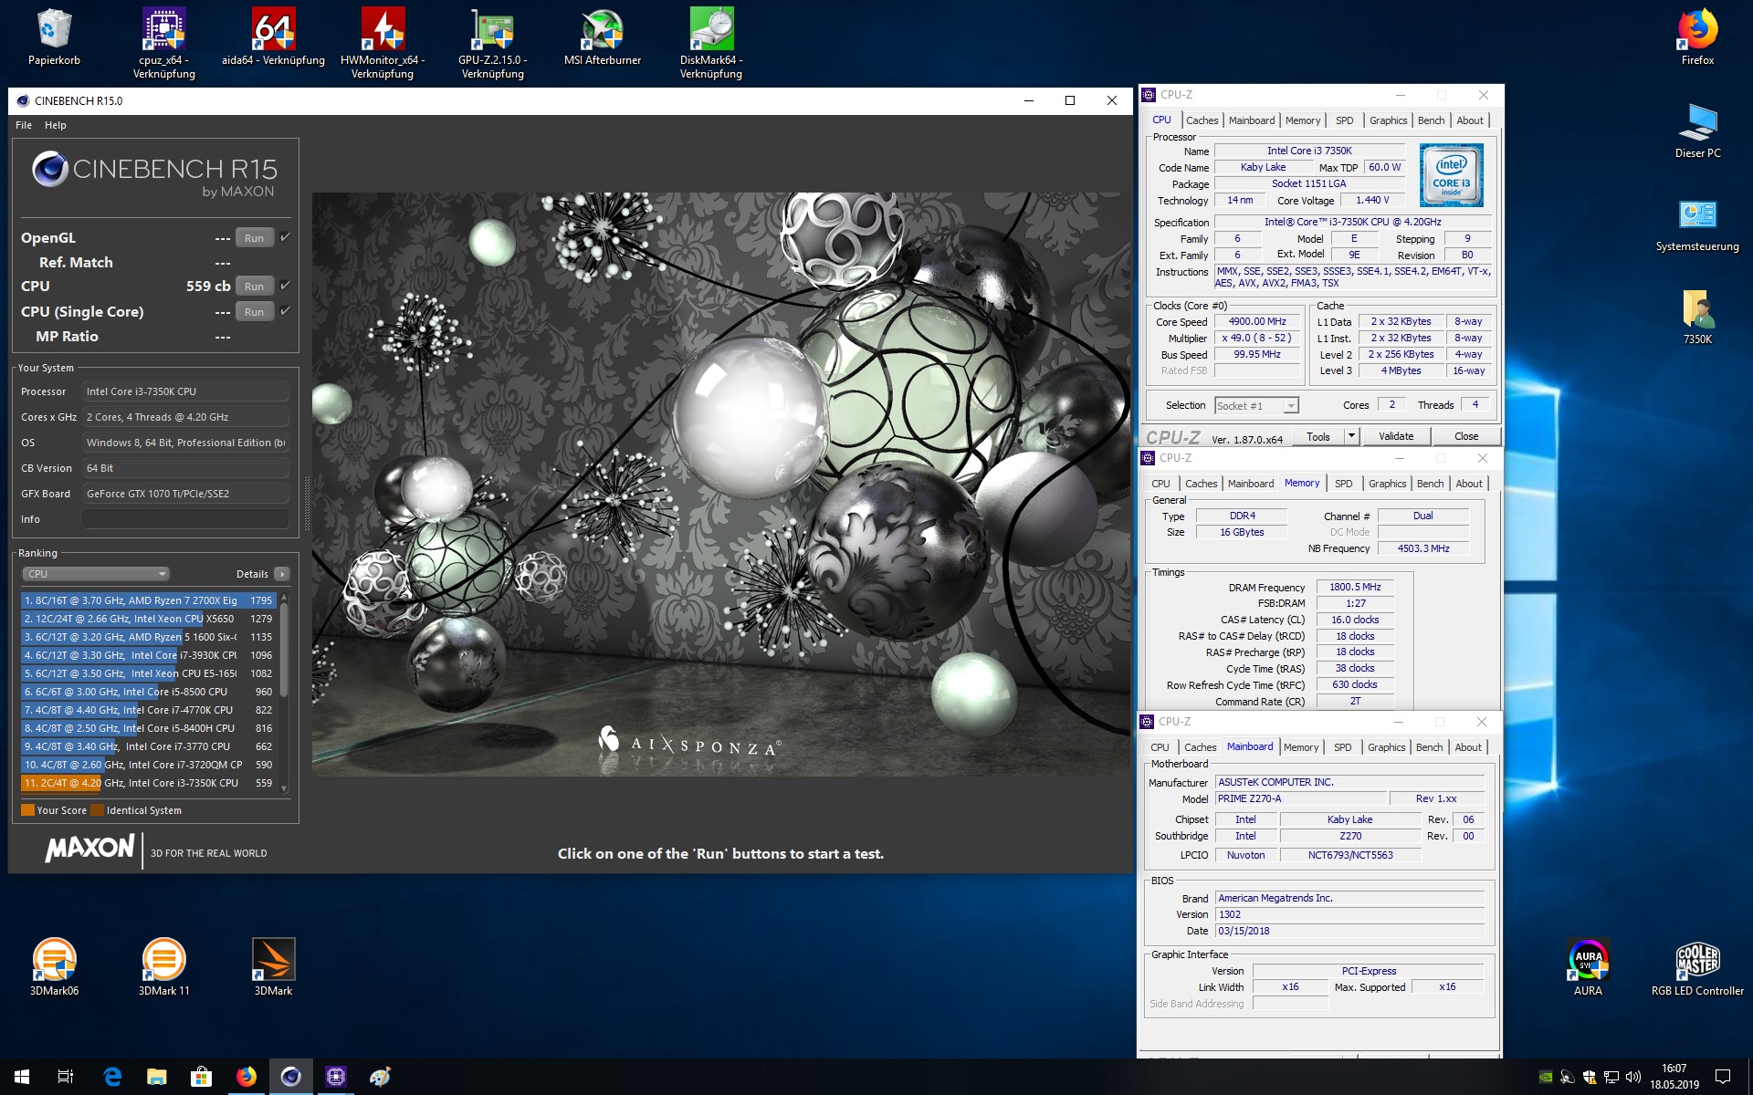The width and height of the screenshot is (1753, 1095).
Task: Toggle the CPU (Single Core) test checkbox
Action: 285,311
